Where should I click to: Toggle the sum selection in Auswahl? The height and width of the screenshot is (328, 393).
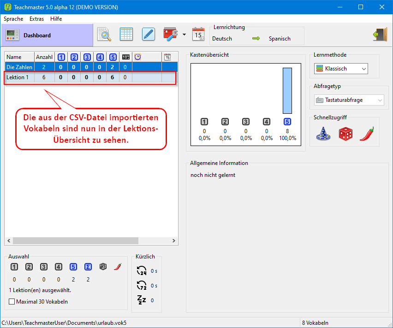pyautogui.click(x=88, y=267)
